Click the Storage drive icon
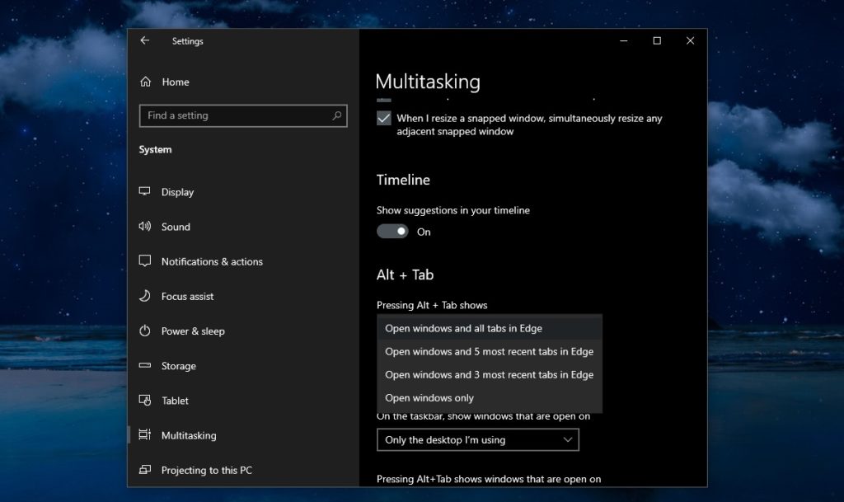The height and width of the screenshot is (502, 844). [145, 365]
